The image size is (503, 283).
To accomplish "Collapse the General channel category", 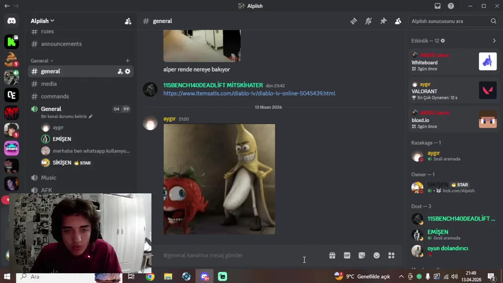I will pyautogui.click(x=42, y=61).
